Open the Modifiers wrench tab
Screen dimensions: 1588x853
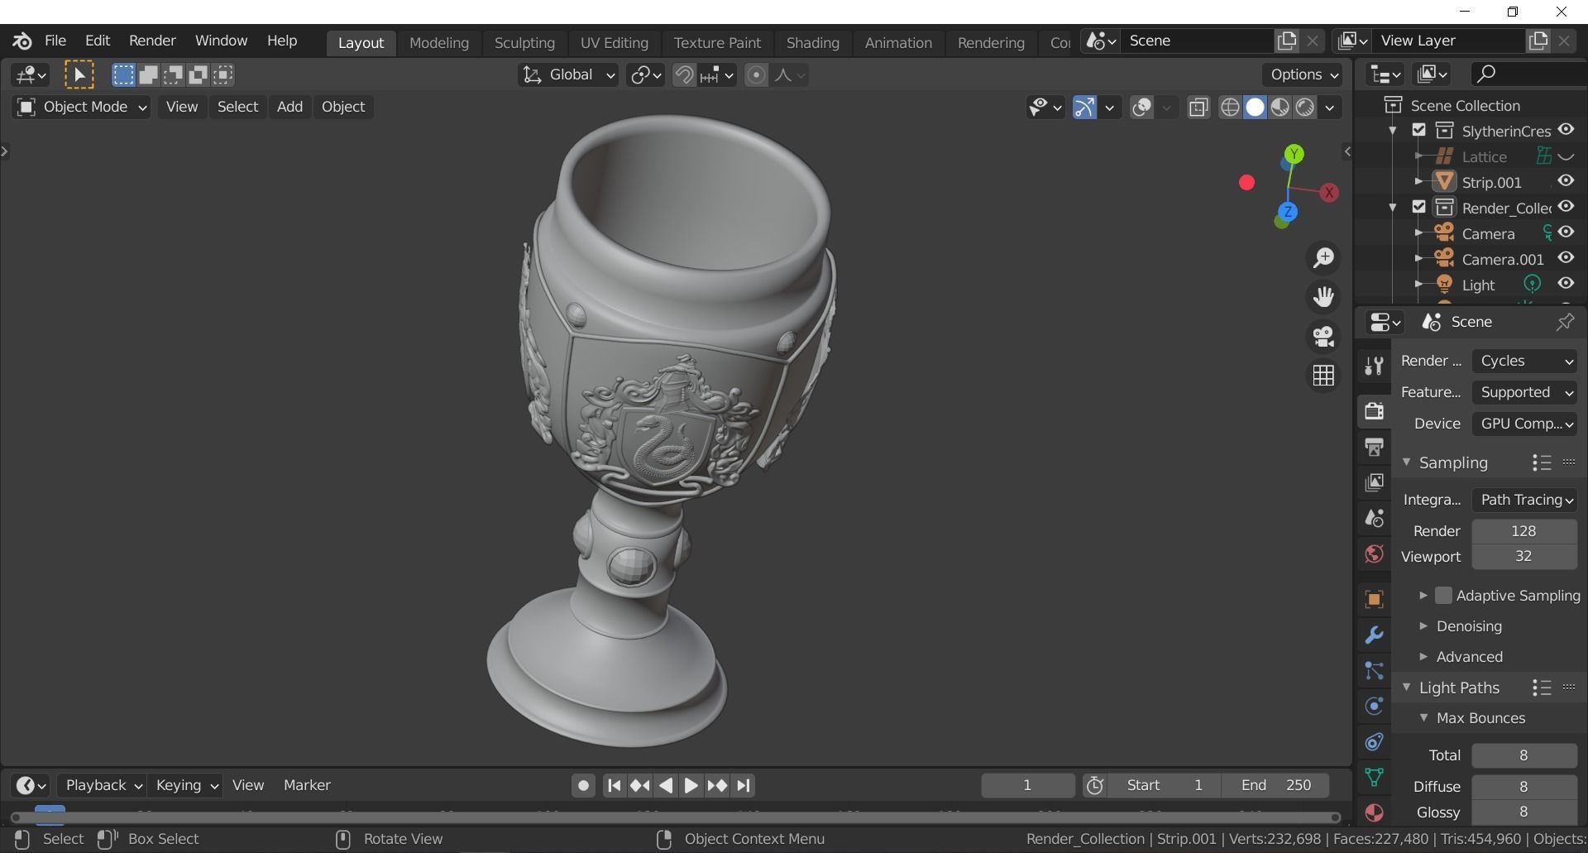pos(1374,635)
